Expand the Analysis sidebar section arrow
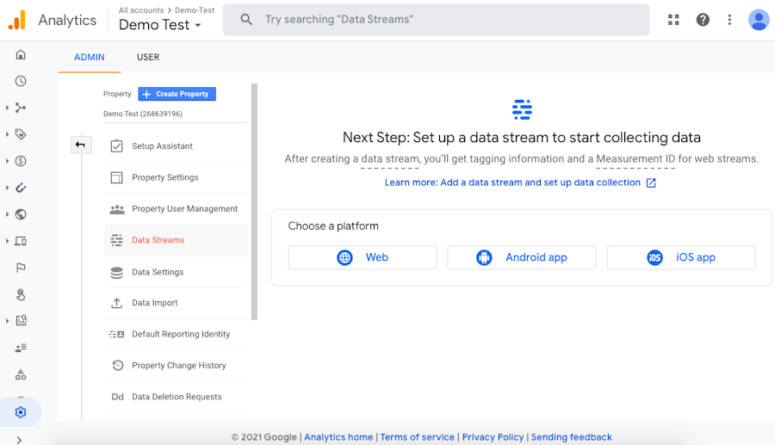This screenshot has width=775, height=445. tap(7, 321)
